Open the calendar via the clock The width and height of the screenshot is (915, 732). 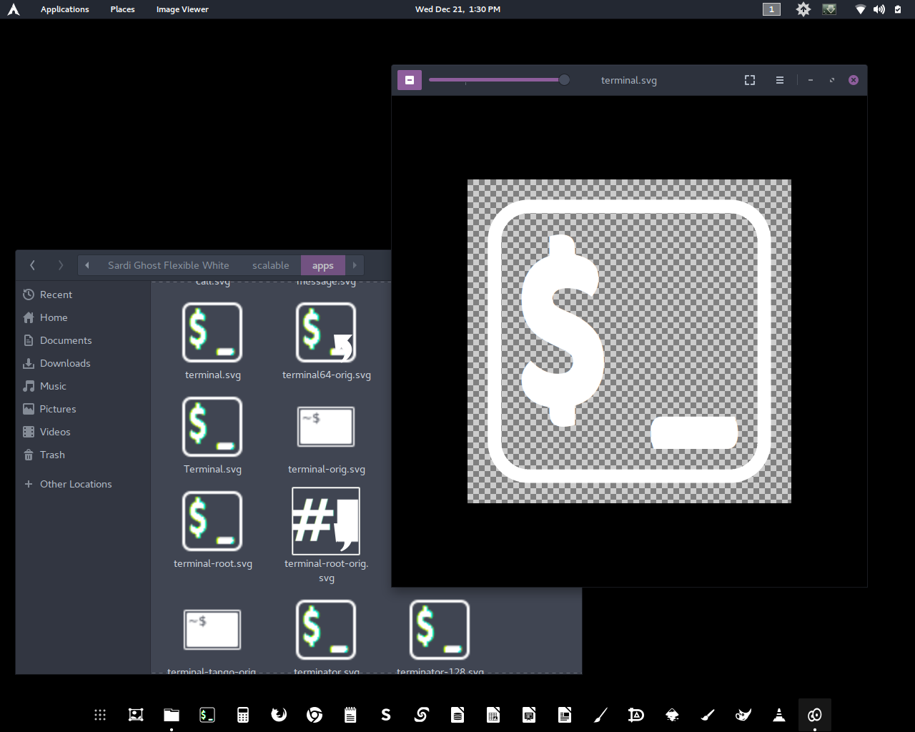[457, 9]
